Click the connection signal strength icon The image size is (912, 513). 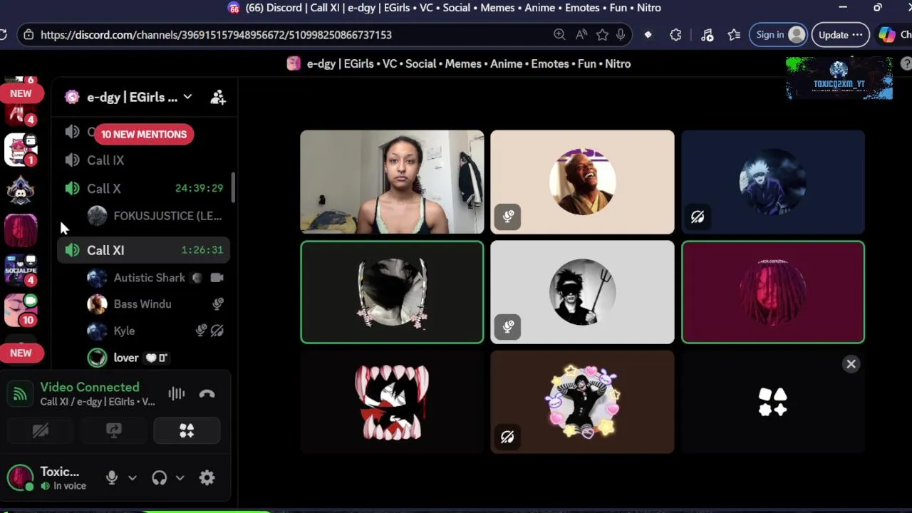click(x=20, y=394)
